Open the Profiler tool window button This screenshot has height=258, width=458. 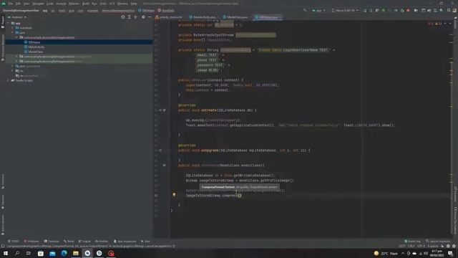102,242
